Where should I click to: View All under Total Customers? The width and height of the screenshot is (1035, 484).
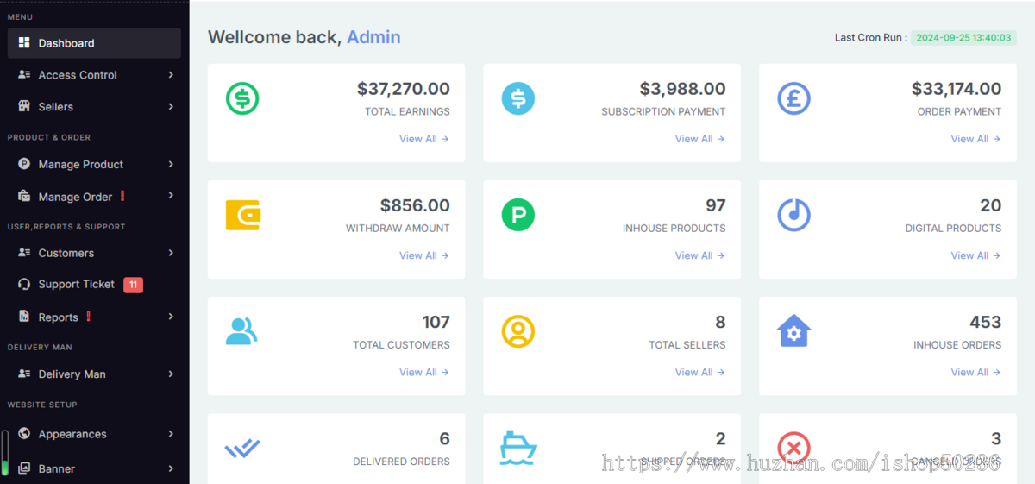[x=424, y=372]
